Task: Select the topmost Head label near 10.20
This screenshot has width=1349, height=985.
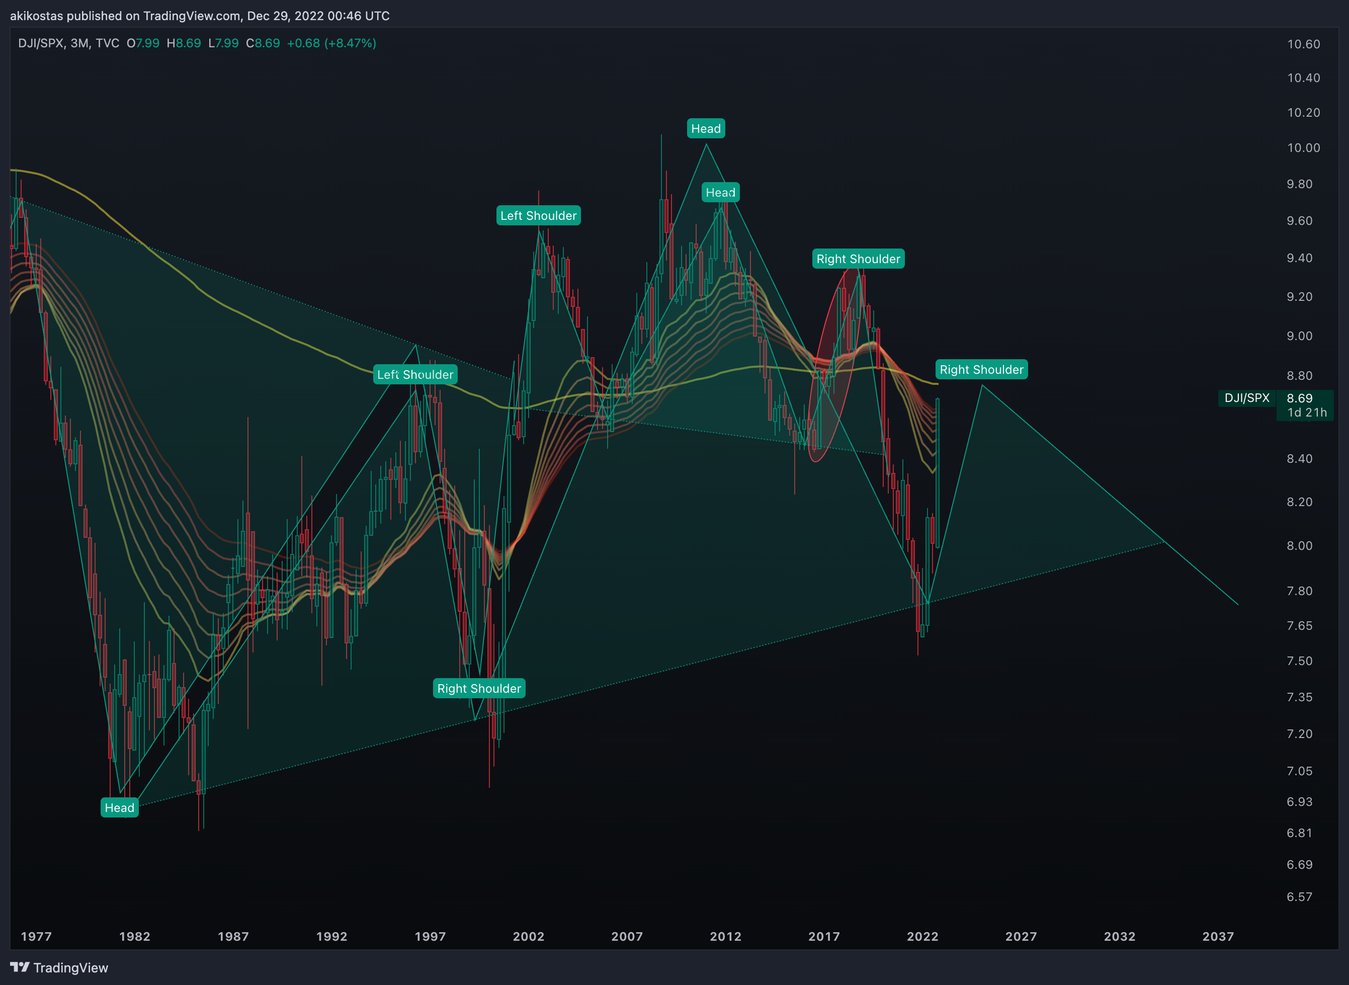Action: tap(706, 128)
